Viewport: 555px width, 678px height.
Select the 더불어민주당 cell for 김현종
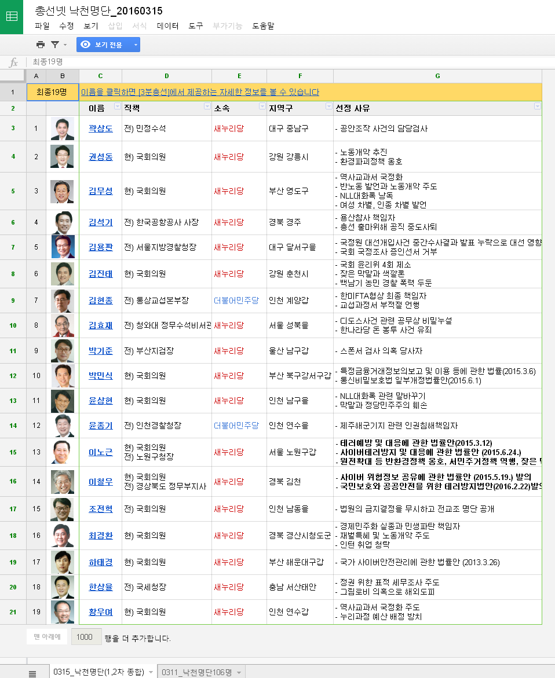[239, 300]
